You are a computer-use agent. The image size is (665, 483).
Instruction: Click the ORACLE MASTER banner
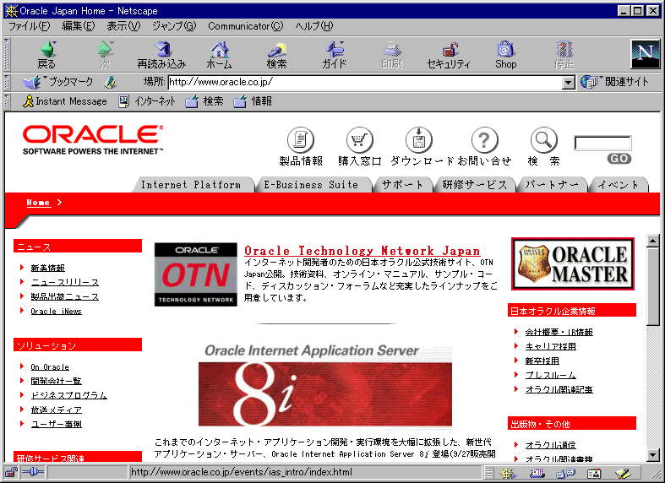(573, 264)
